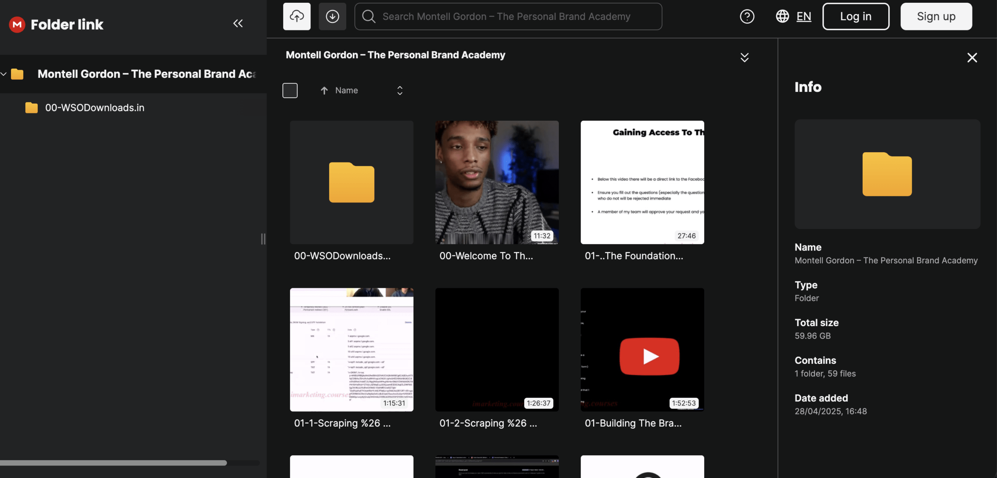This screenshot has width=997, height=478.
Task: Collapse the Montell Gordon tree folder
Action: point(4,74)
